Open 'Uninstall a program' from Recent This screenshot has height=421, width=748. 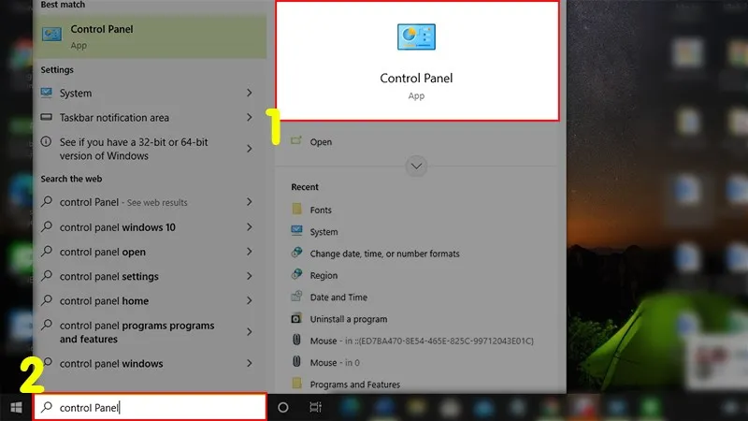349,319
